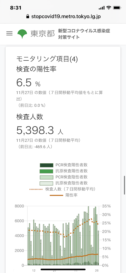Viewport: 126px width, 273px height.
Task: Tap the 8:31 status bar clock
Action: (16, 8)
